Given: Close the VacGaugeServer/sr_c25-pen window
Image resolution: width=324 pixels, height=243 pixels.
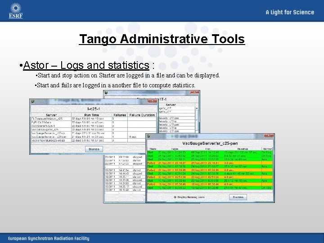Looking at the screenshot, I should [269, 135].
